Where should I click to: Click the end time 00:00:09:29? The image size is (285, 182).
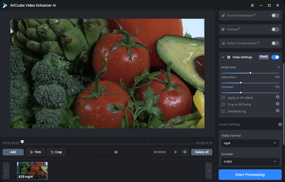204,143
